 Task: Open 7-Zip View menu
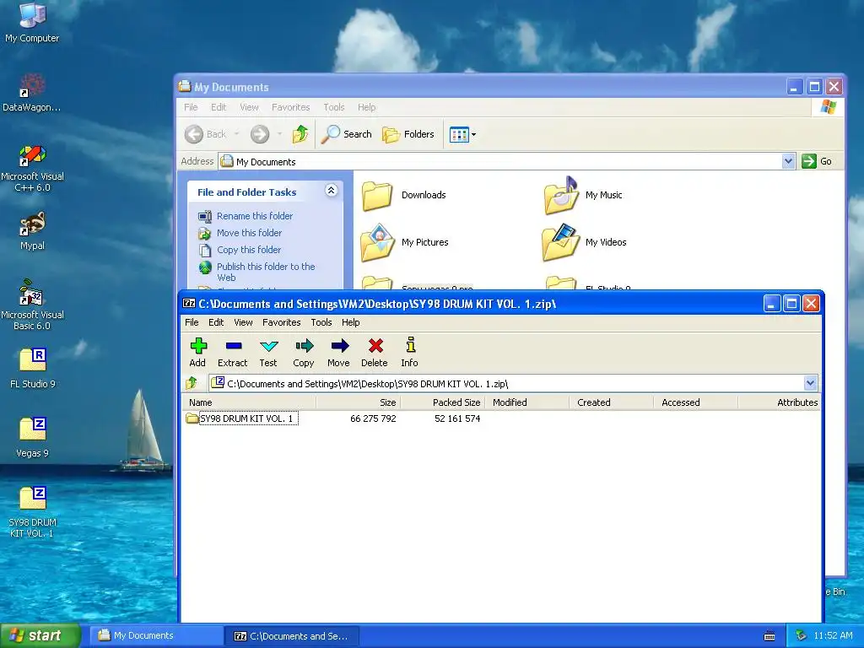pos(243,322)
